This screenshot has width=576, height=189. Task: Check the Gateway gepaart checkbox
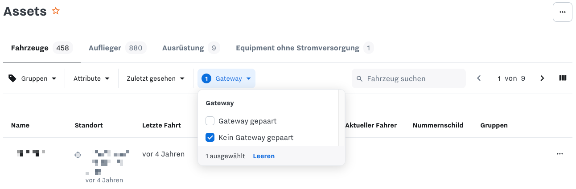point(210,121)
